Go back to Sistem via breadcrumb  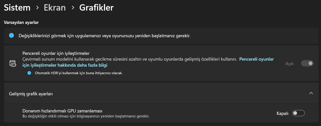[x=17, y=8]
